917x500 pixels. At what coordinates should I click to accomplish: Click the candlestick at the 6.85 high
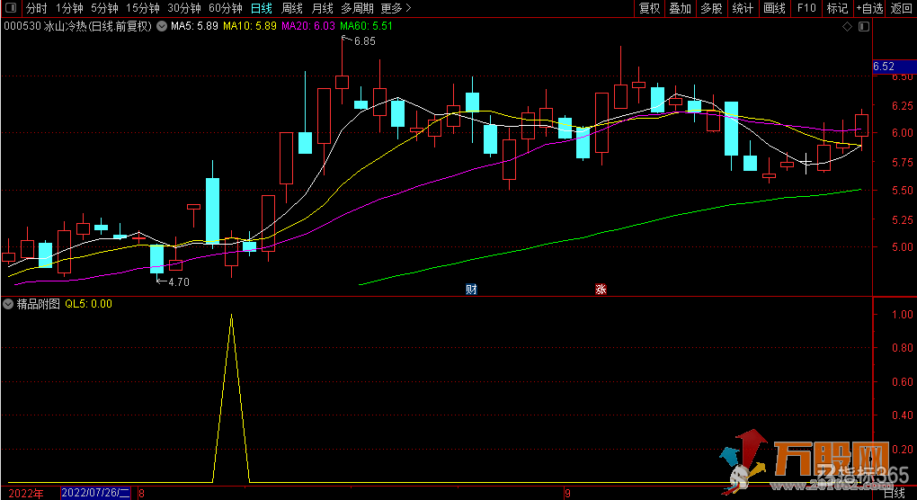343,82
